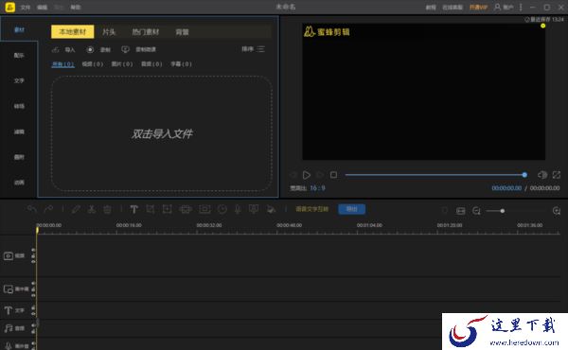Enter fullscreen preview mode
568x350 pixels.
pyautogui.click(x=557, y=175)
